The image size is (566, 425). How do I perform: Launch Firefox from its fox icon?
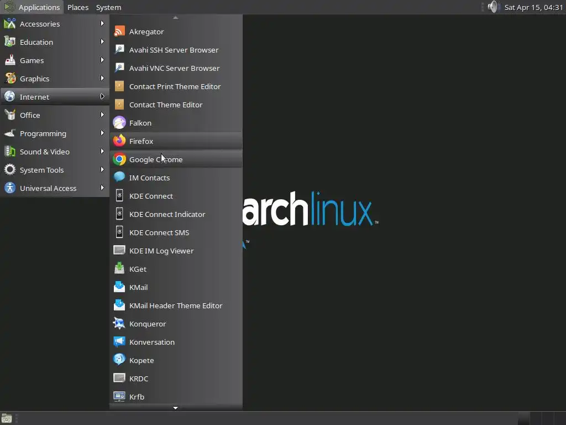pos(119,141)
